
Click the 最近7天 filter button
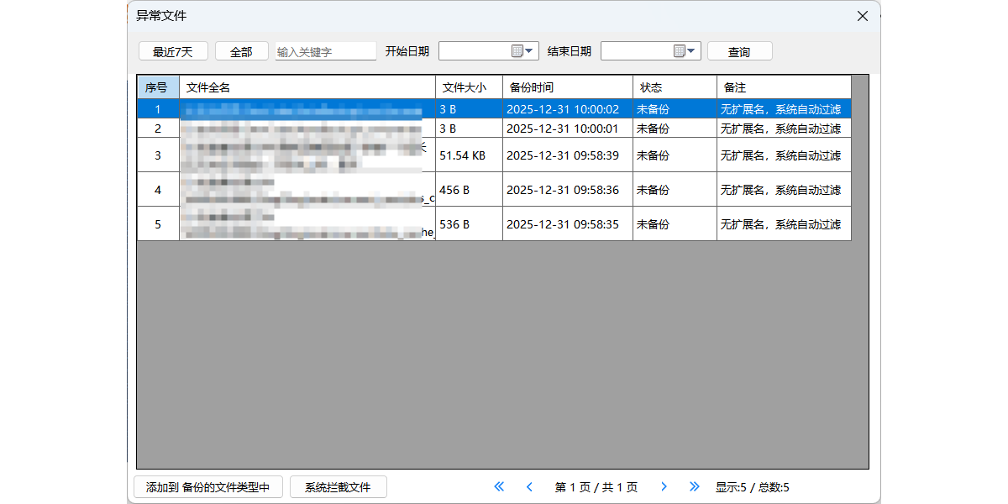coord(173,51)
